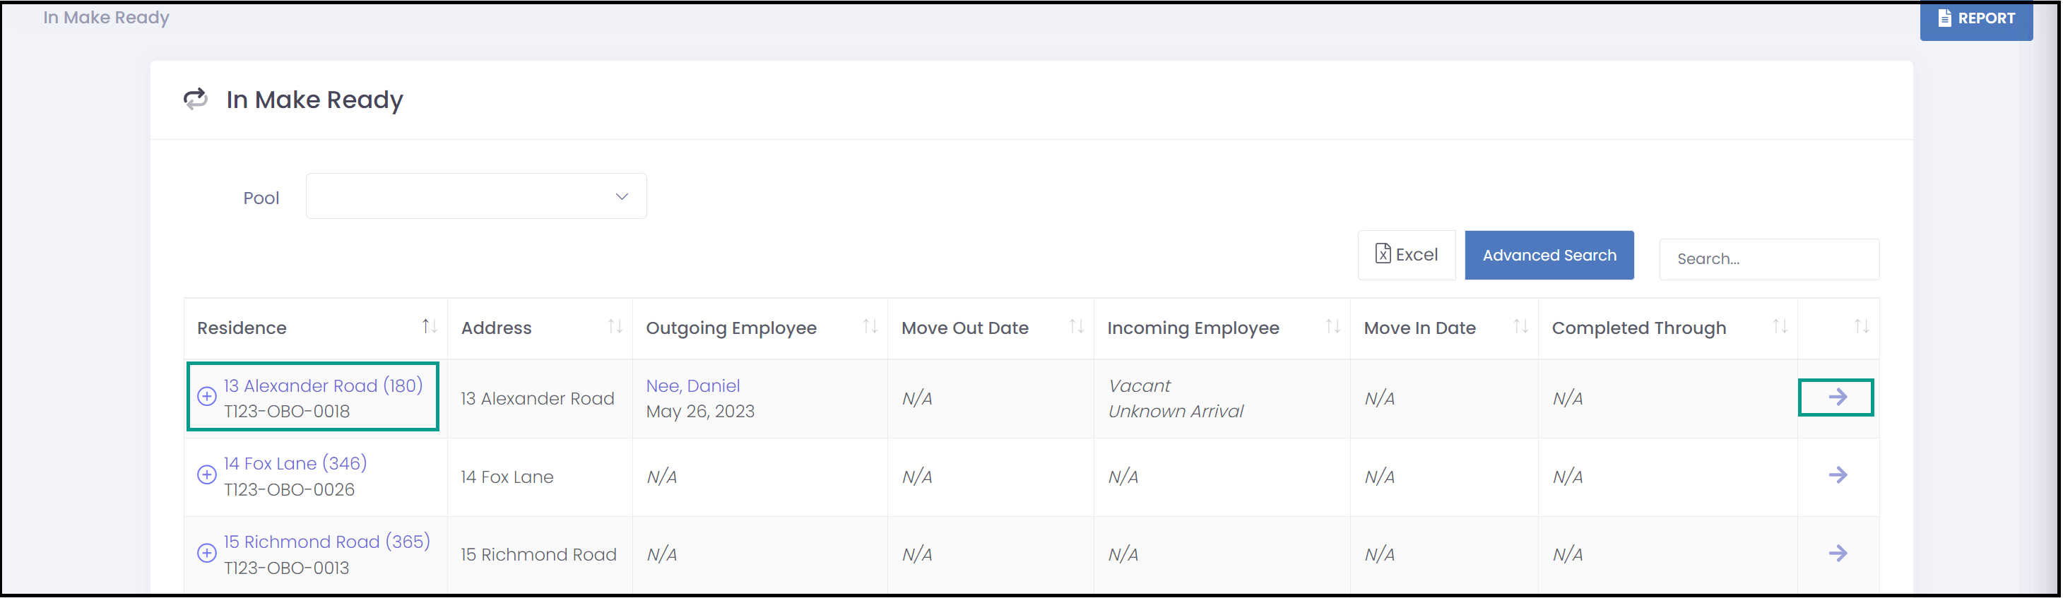The height and width of the screenshot is (598, 2063).
Task: Click the Move In Date header label
Action: pyautogui.click(x=1419, y=328)
